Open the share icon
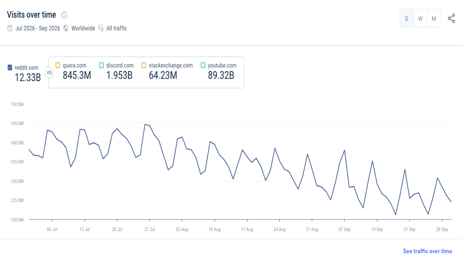The width and height of the screenshot is (463, 260). click(451, 18)
